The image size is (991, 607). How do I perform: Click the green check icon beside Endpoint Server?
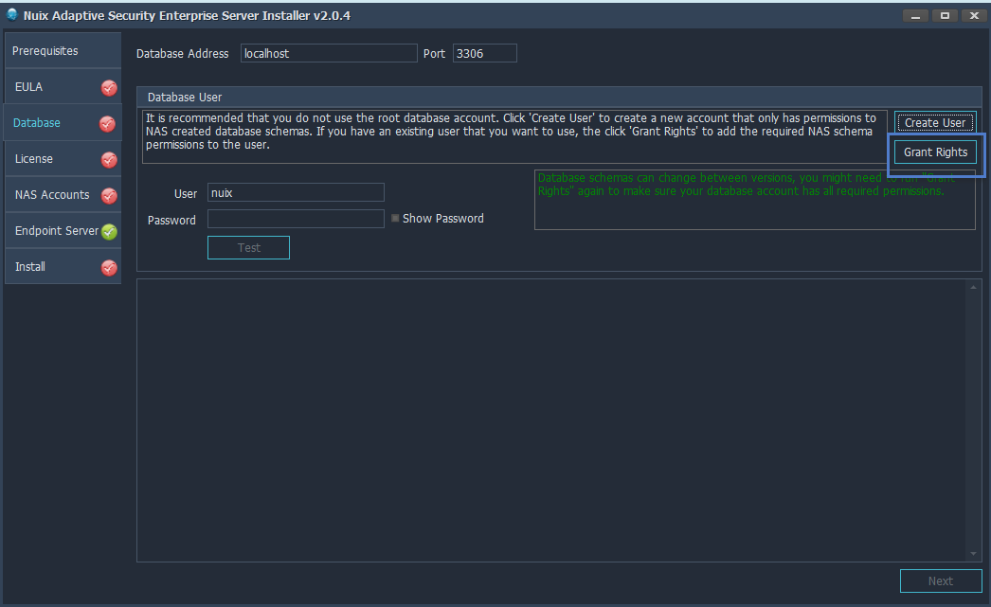pos(109,232)
